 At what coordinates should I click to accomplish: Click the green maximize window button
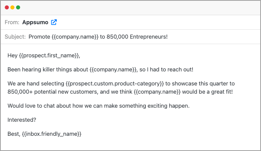(18, 7)
